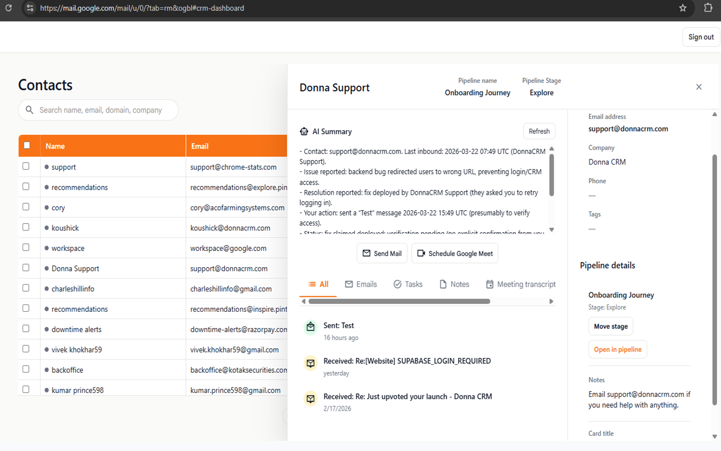The height and width of the screenshot is (451, 721).
Task: Click the Email column header
Action: tap(237, 146)
